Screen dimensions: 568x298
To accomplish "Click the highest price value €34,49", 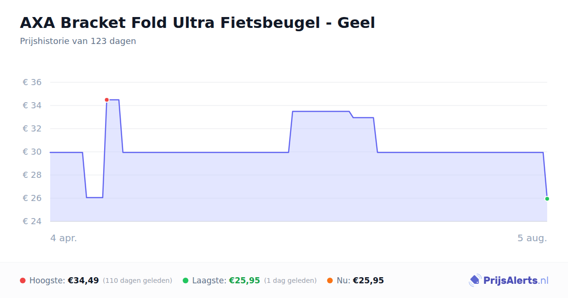I will [83, 280].
